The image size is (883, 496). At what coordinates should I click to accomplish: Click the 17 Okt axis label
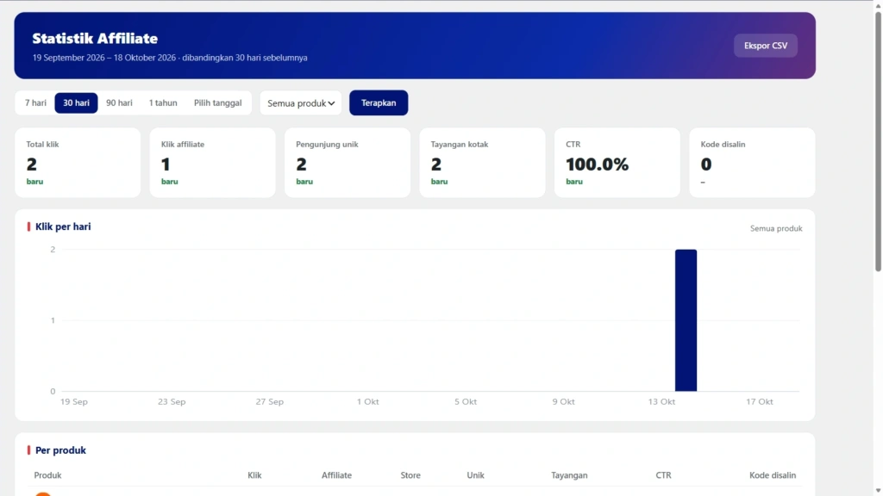[x=759, y=401]
